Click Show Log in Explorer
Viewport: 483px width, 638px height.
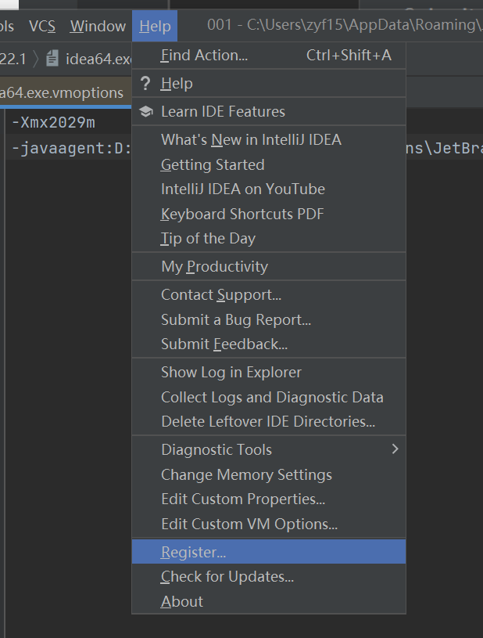point(231,373)
